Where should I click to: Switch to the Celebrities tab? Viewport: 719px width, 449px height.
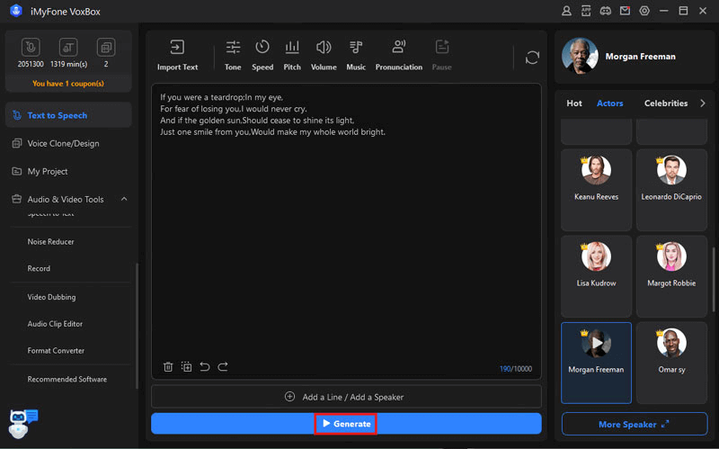[666, 103]
